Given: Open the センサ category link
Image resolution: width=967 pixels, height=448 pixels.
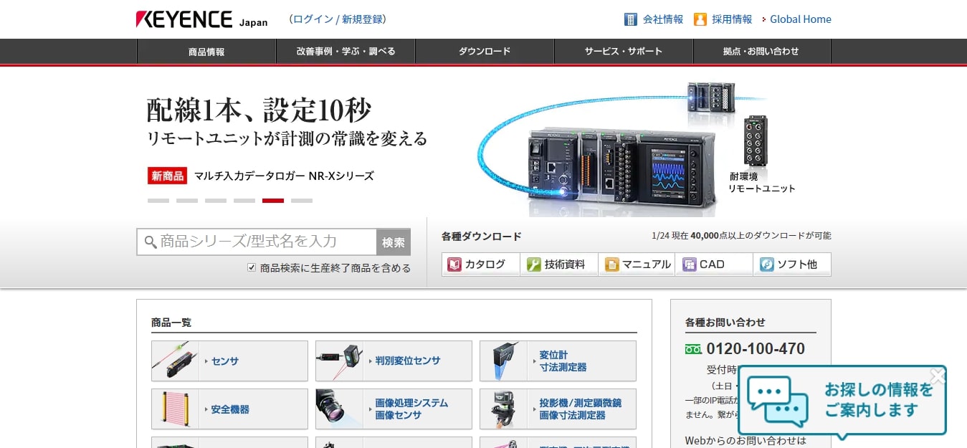Looking at the screenshot, I should coord(225,361).
